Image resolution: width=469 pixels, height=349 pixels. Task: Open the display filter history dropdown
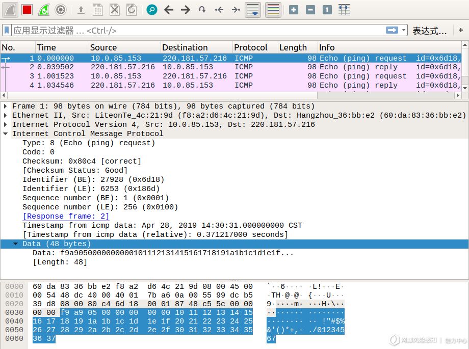404,30
